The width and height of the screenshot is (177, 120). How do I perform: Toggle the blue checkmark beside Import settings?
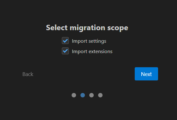click(65, 41)
